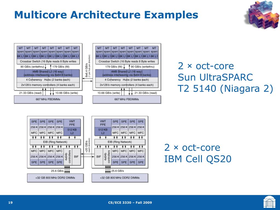Click "667 MHz FBDIMMs" box of right SPARC chip

point(127,99)
